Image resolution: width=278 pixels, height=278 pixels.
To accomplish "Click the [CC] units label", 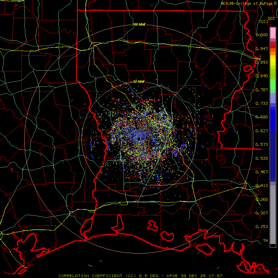I will (264, 21).
